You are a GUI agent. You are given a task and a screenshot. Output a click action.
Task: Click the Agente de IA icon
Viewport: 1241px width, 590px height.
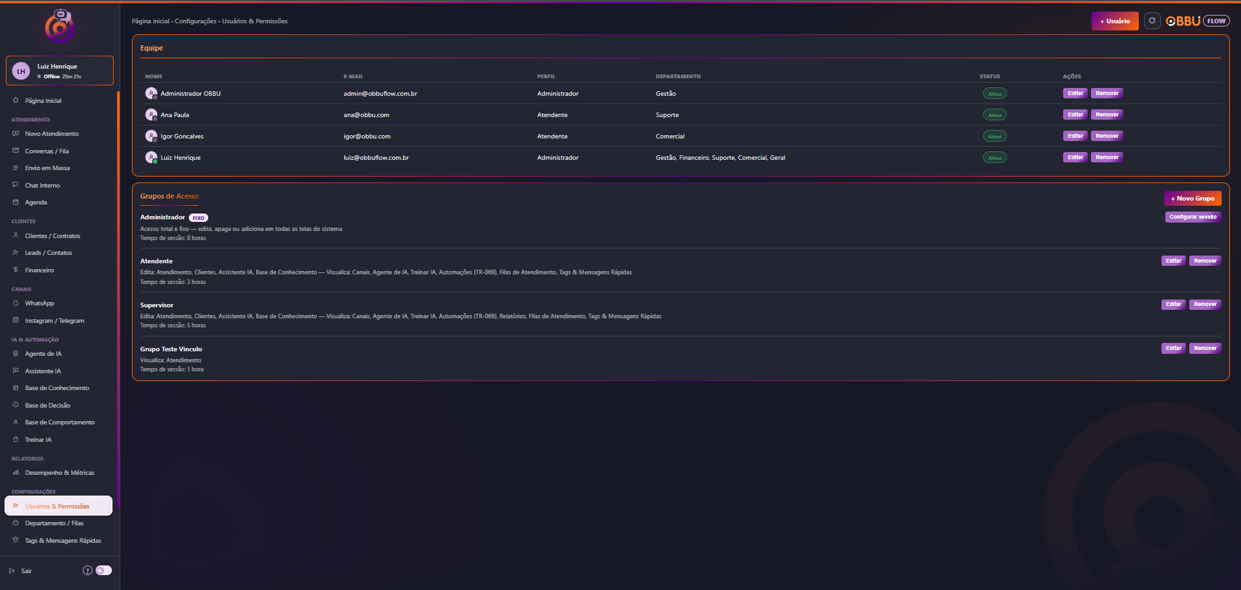[x=16, y=353]
